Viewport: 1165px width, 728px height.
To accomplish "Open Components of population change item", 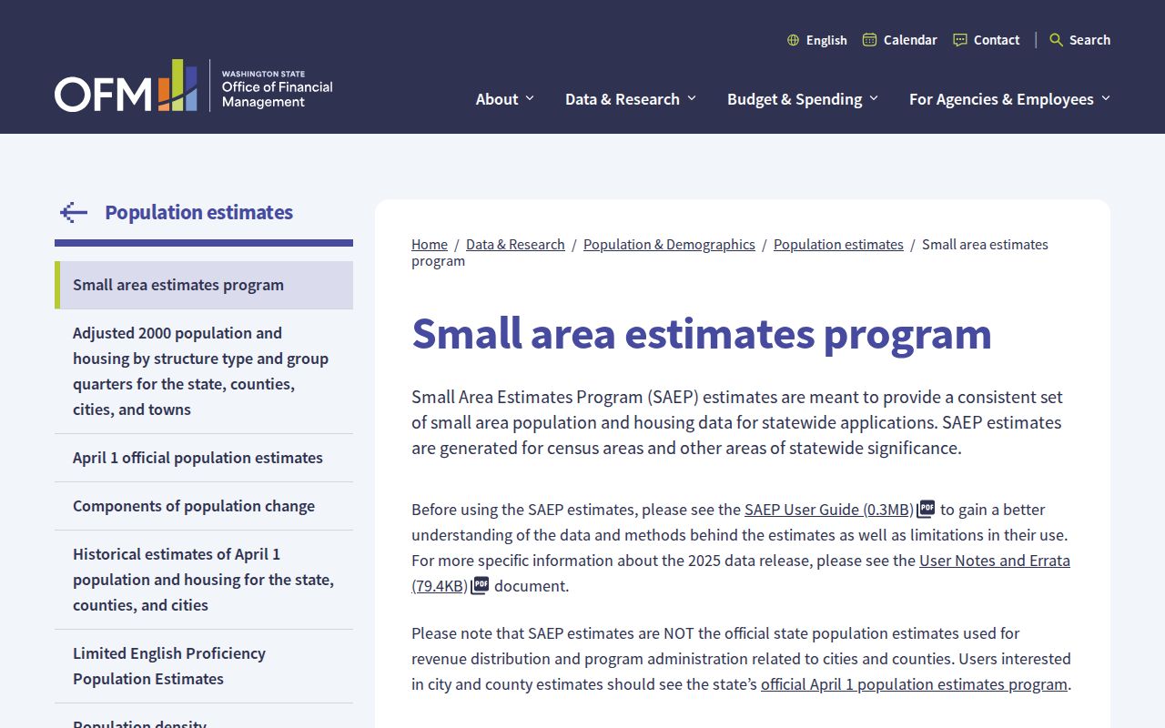I will [204, 506].
